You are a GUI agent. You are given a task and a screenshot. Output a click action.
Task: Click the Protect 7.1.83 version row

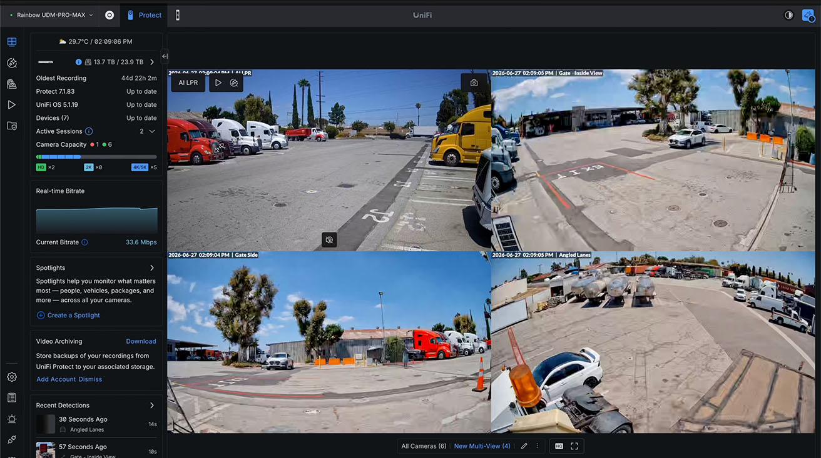pyautogui.click(x=96, y=92)
